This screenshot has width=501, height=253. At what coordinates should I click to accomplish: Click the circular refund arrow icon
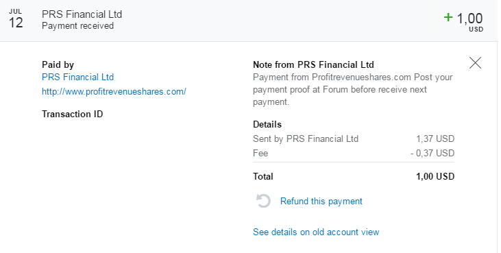pos(263,202)
